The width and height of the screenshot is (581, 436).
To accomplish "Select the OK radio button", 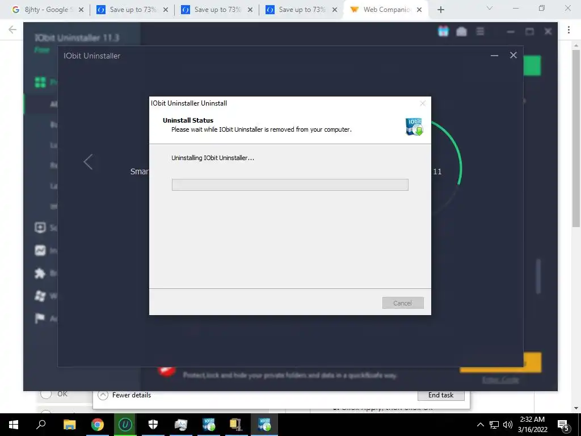I will [46, 394].
